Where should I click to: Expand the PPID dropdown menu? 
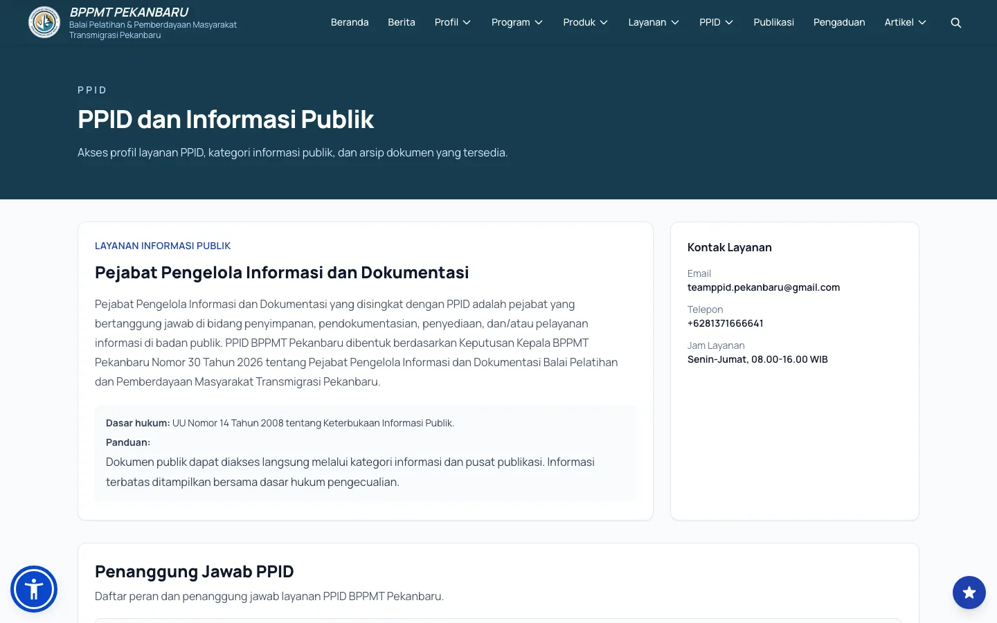point(717,22)
